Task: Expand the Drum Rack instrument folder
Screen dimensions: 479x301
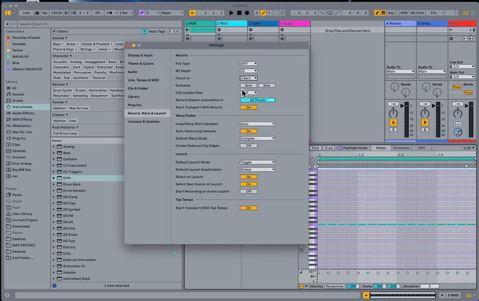Action: pos(55,184)
